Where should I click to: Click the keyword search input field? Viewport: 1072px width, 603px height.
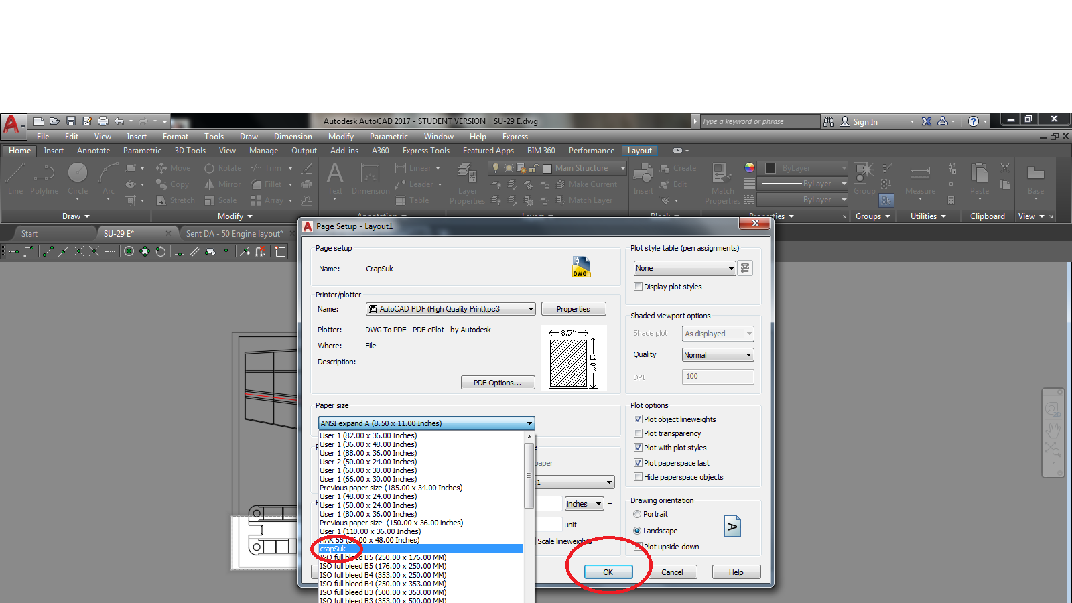coord(759,121)
